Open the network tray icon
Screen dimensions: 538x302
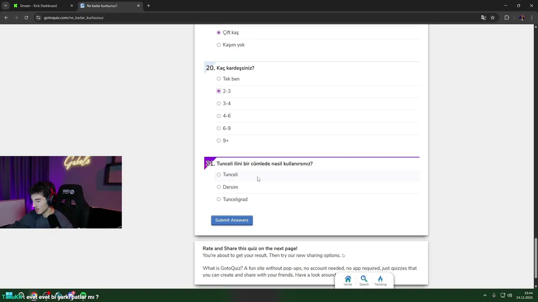coord(503,295)
